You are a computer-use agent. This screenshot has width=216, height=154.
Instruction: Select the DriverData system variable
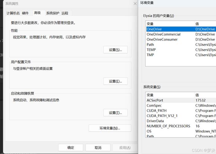181,121
